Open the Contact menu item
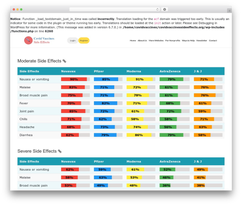Image resolution: width=242 pixels, height=205 pixels. (213, 41)
